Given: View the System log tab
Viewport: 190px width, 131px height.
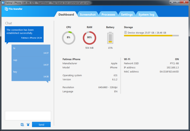Looking at the screenshot, I should (x=146, y=14).
